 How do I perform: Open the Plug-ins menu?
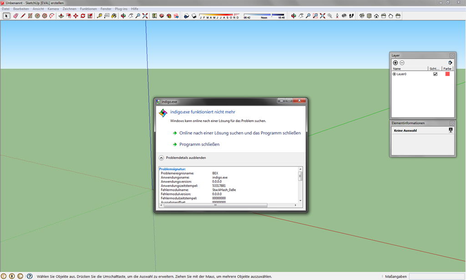point(121,9)
